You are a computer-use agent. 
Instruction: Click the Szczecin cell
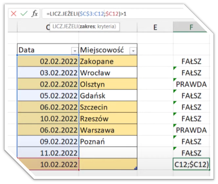click(x=108, y=107)
